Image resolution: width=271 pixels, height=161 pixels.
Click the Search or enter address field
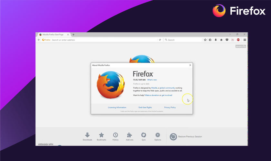[x=105, y=40]
